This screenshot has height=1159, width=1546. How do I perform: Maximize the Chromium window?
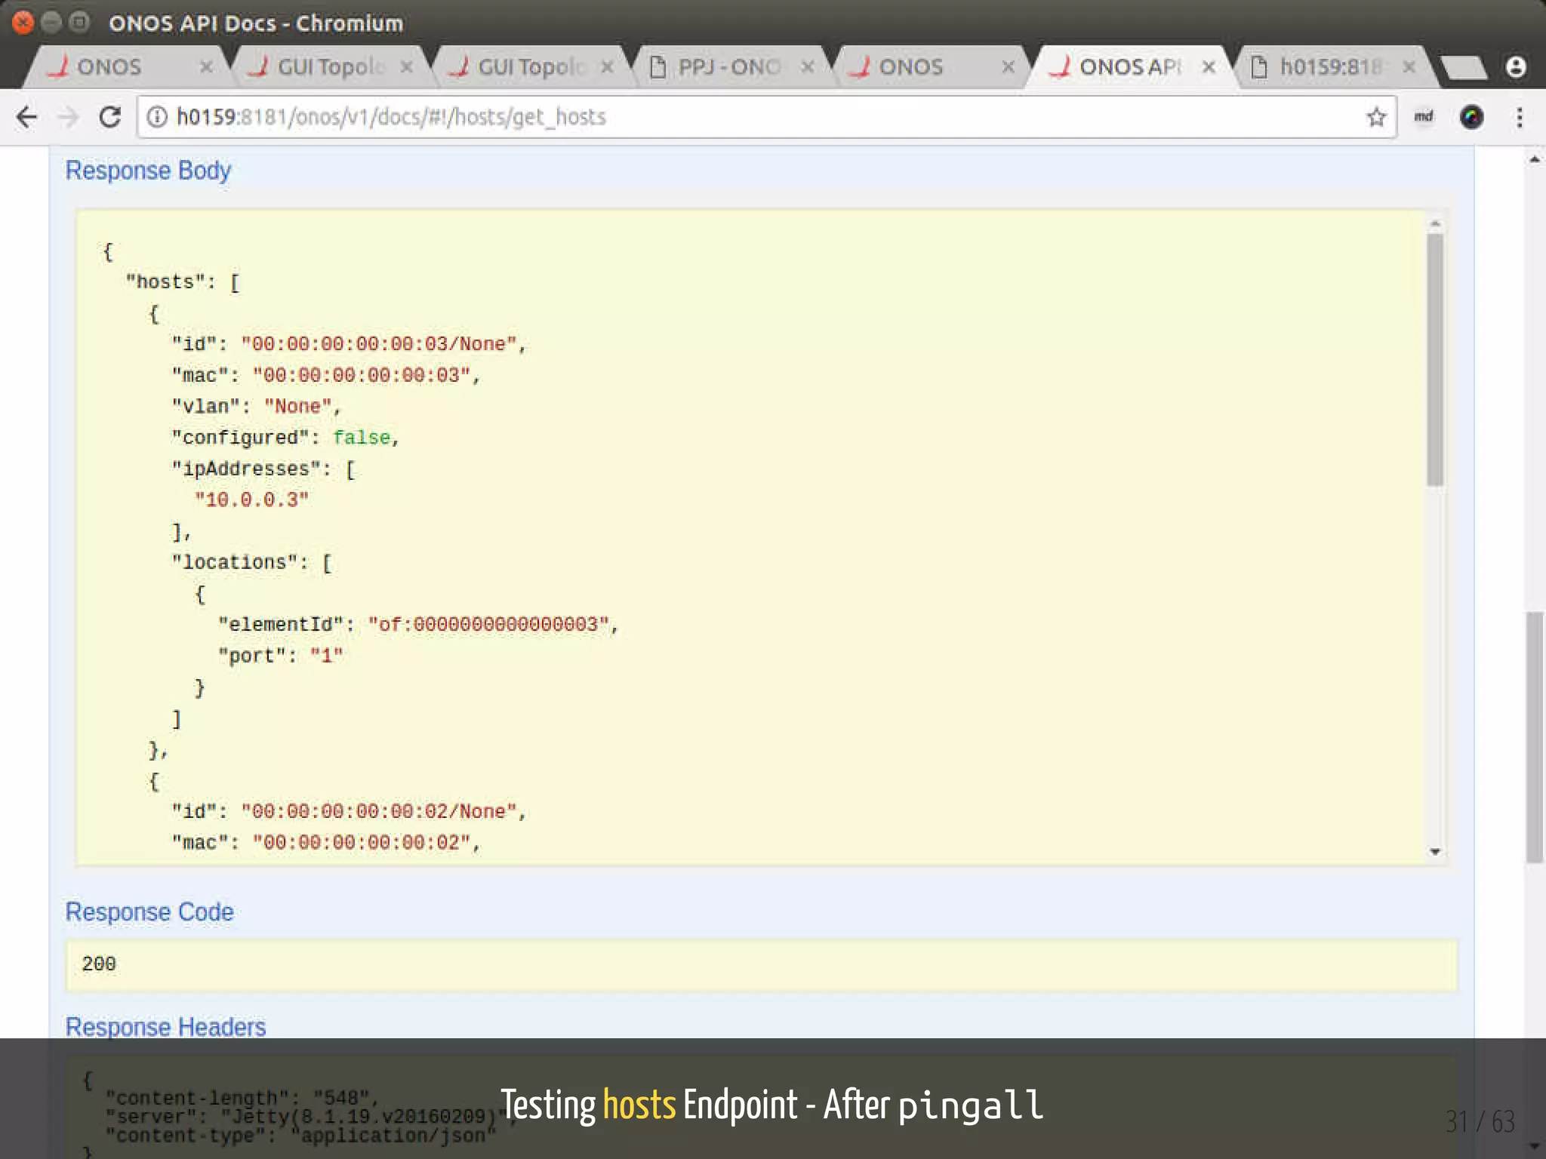79,23
